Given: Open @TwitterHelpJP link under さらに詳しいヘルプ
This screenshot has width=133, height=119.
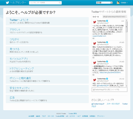Looking at the screenshot, I should point(98,104).
